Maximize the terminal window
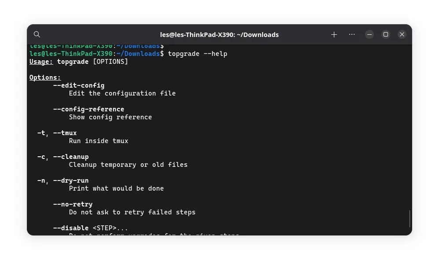This screenshot has width=439, height=265. point(386,34)
